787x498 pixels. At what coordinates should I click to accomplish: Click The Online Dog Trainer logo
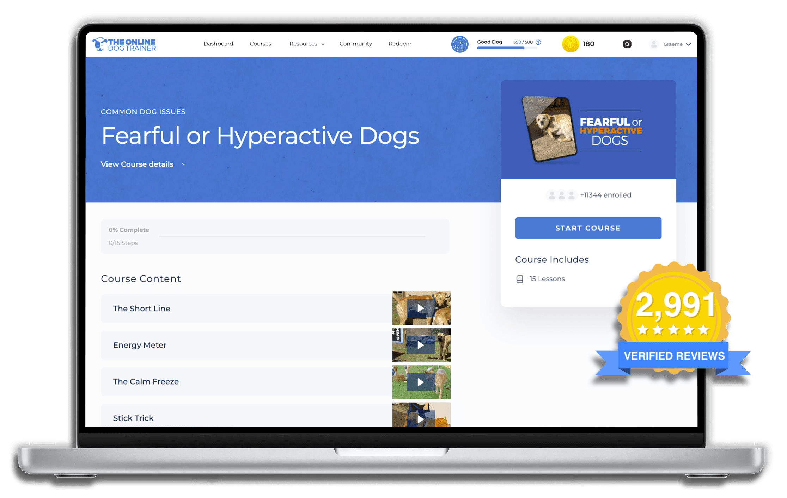[124, 44]
